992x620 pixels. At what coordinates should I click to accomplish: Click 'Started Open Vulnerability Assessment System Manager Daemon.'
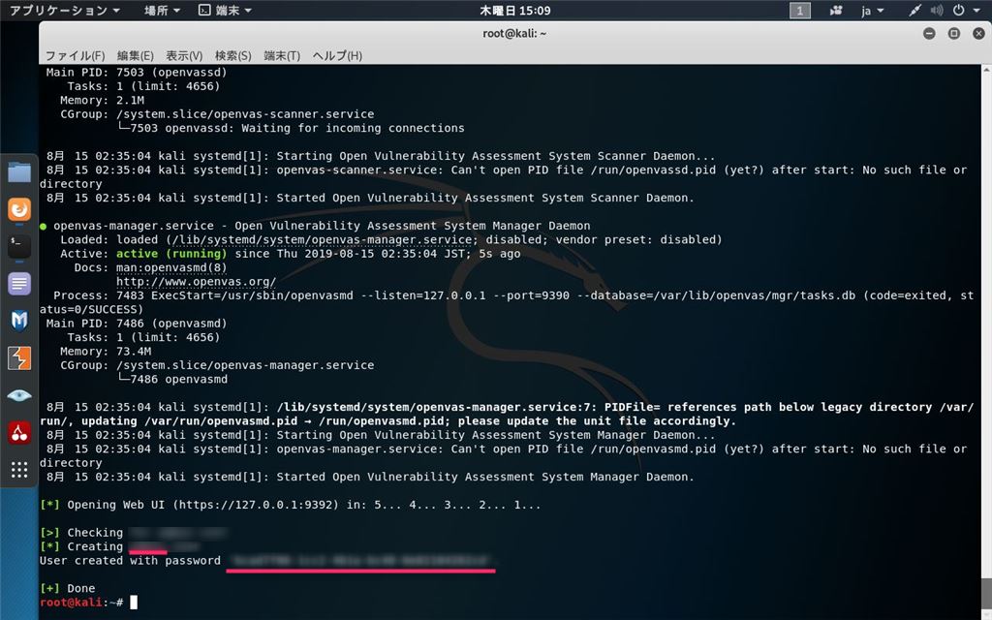click(485, 477)
